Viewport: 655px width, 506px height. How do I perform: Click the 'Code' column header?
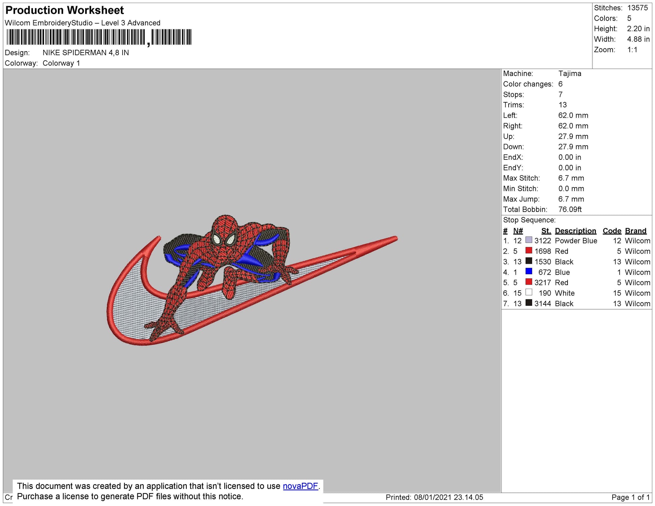612,231
